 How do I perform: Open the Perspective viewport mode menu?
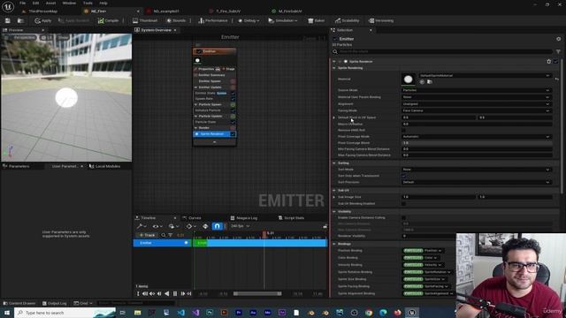(x=25, y=37)
